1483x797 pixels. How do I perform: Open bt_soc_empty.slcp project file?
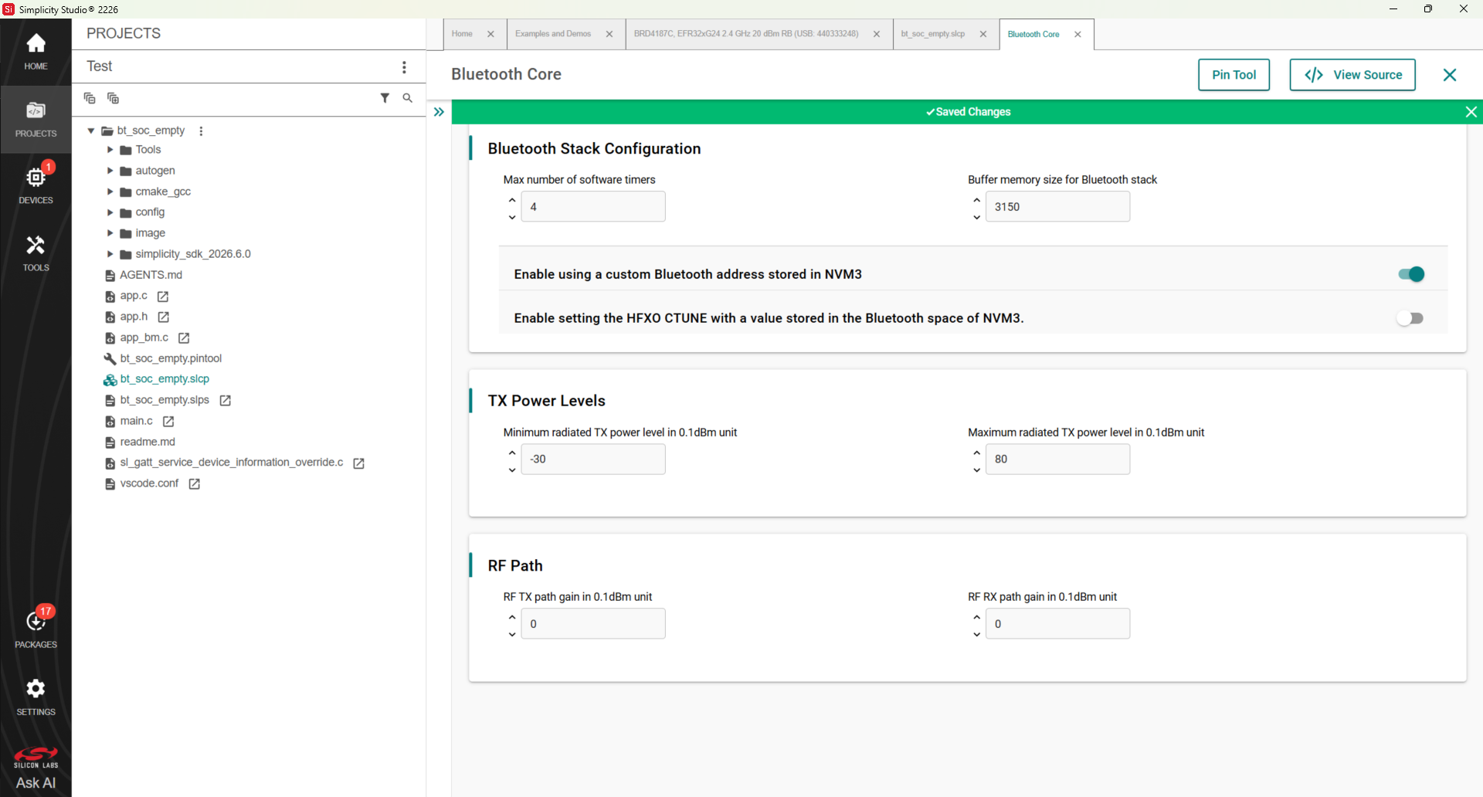165,379
